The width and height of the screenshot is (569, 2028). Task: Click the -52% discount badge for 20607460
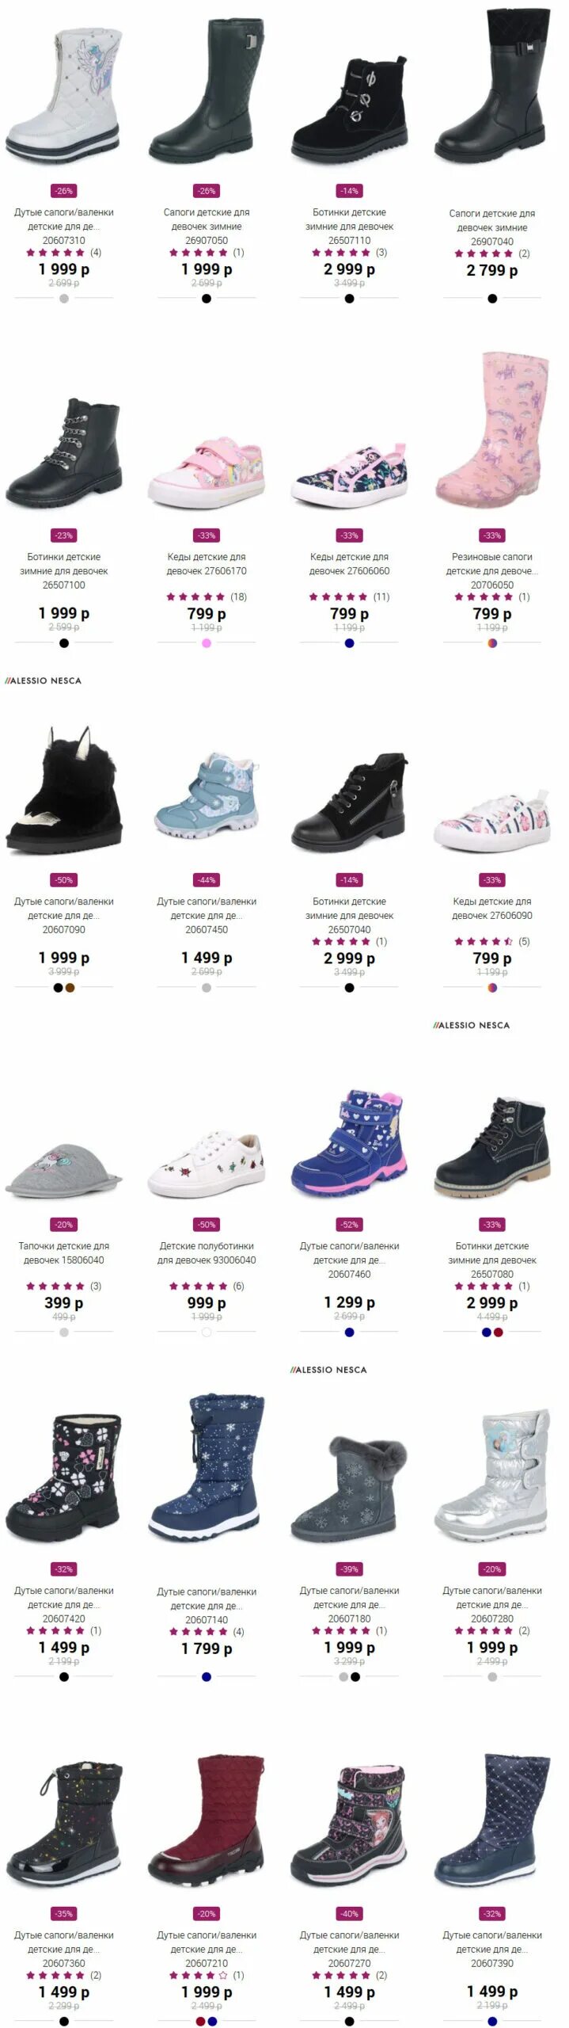(349, 1225)
